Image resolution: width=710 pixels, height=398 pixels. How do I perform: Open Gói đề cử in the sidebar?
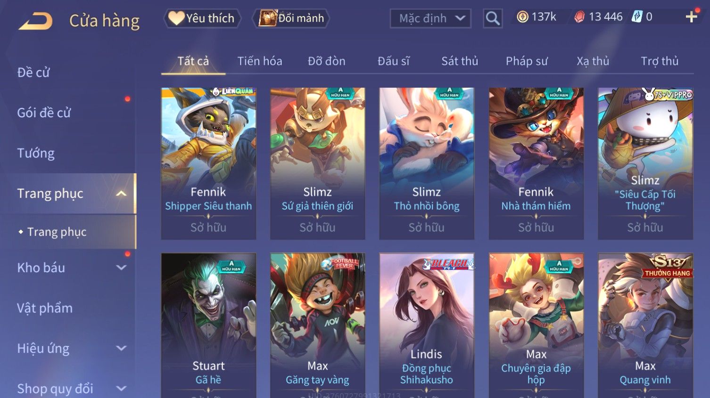(44, 113)
